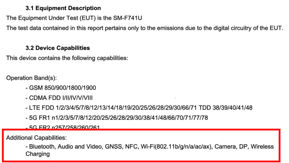Click the GSM 850/900/1800/1900 line
The height and width of the screenshot is (163, 289).
point(61,88)
